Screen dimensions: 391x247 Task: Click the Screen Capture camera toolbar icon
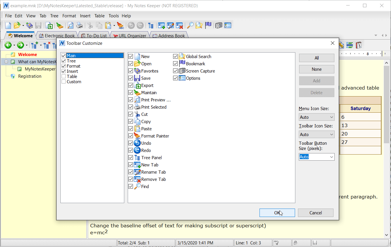pyautogui.click(x=219, y=25)
